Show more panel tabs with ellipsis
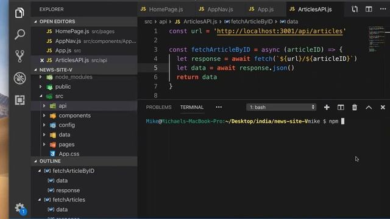The image size is (390, 219). (x=219, y=107)
